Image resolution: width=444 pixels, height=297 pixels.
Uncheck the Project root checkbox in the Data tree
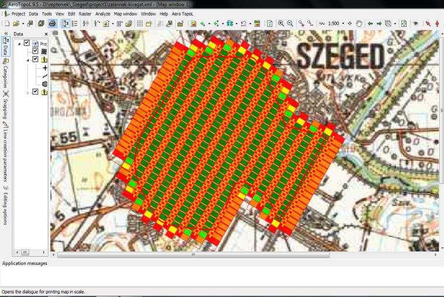pos(27,43)
